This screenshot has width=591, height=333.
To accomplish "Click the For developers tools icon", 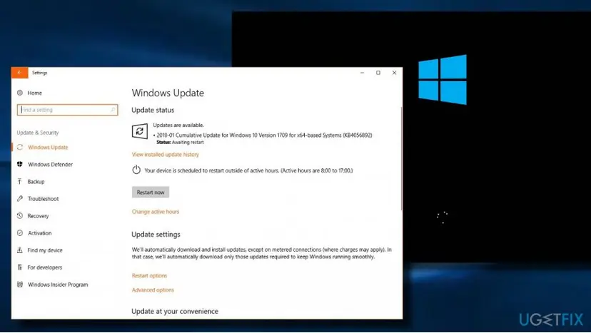I will pos(20,267).
